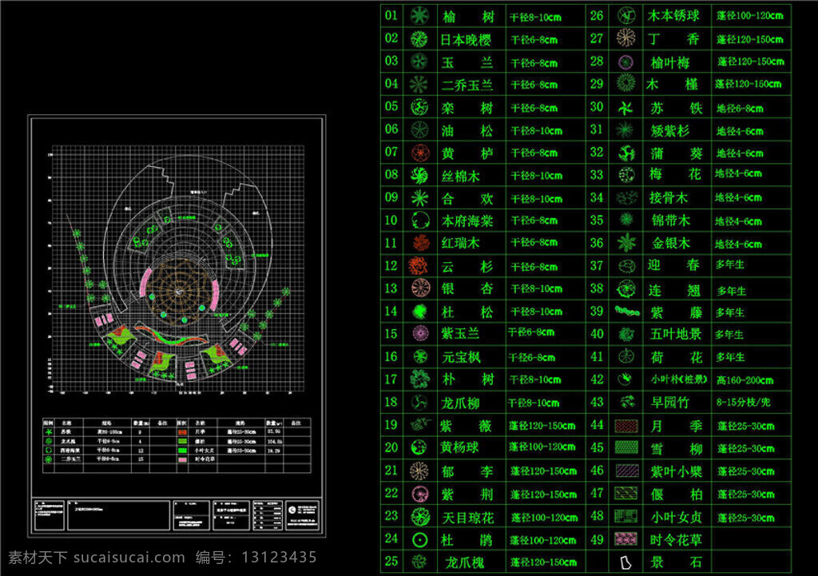Click the circular web pavilion in the plan center
The height and width of the screenshot is (576, 818).
coord(179,292)
